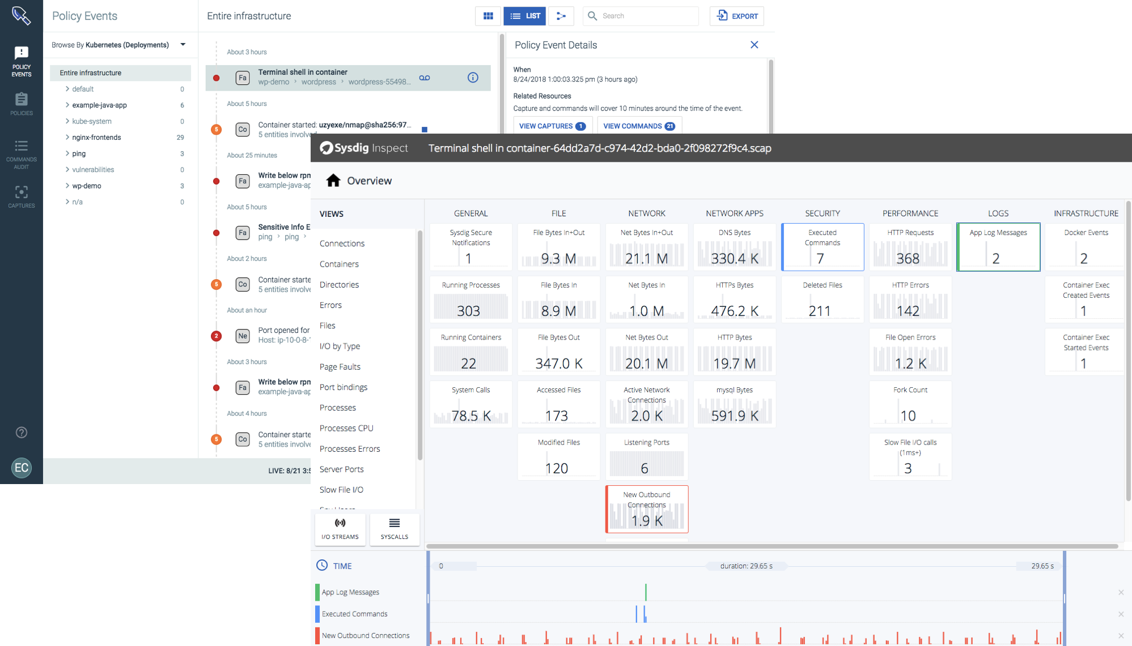Open the Captures sidebar section

tap(22, 197)
